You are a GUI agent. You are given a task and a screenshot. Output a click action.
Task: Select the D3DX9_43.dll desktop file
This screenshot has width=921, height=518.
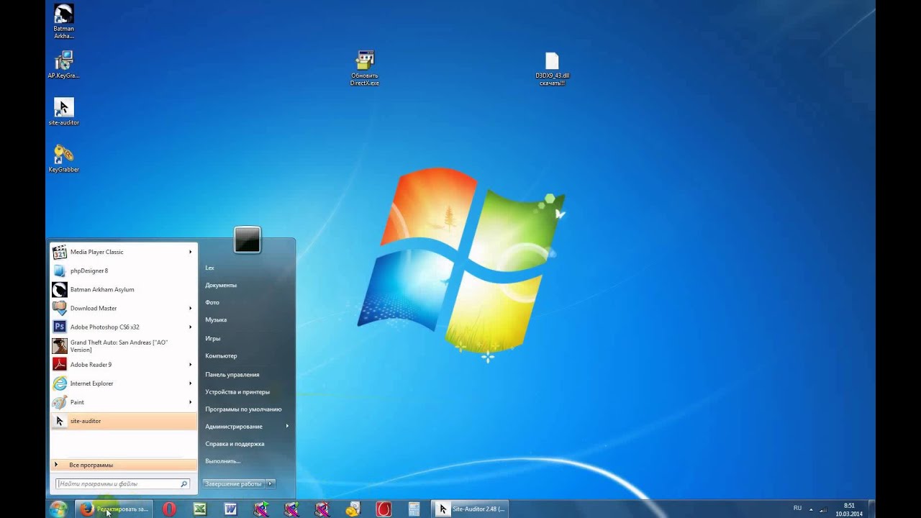pyautogui.click(x=552, y=68)
